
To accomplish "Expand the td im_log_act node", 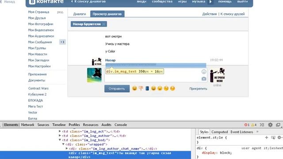I will click(60, 131).
